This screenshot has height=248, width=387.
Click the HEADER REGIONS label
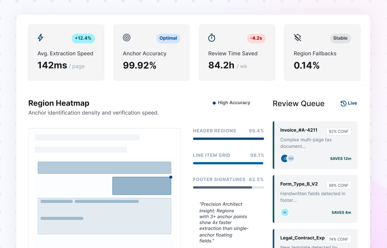[214, 131]
